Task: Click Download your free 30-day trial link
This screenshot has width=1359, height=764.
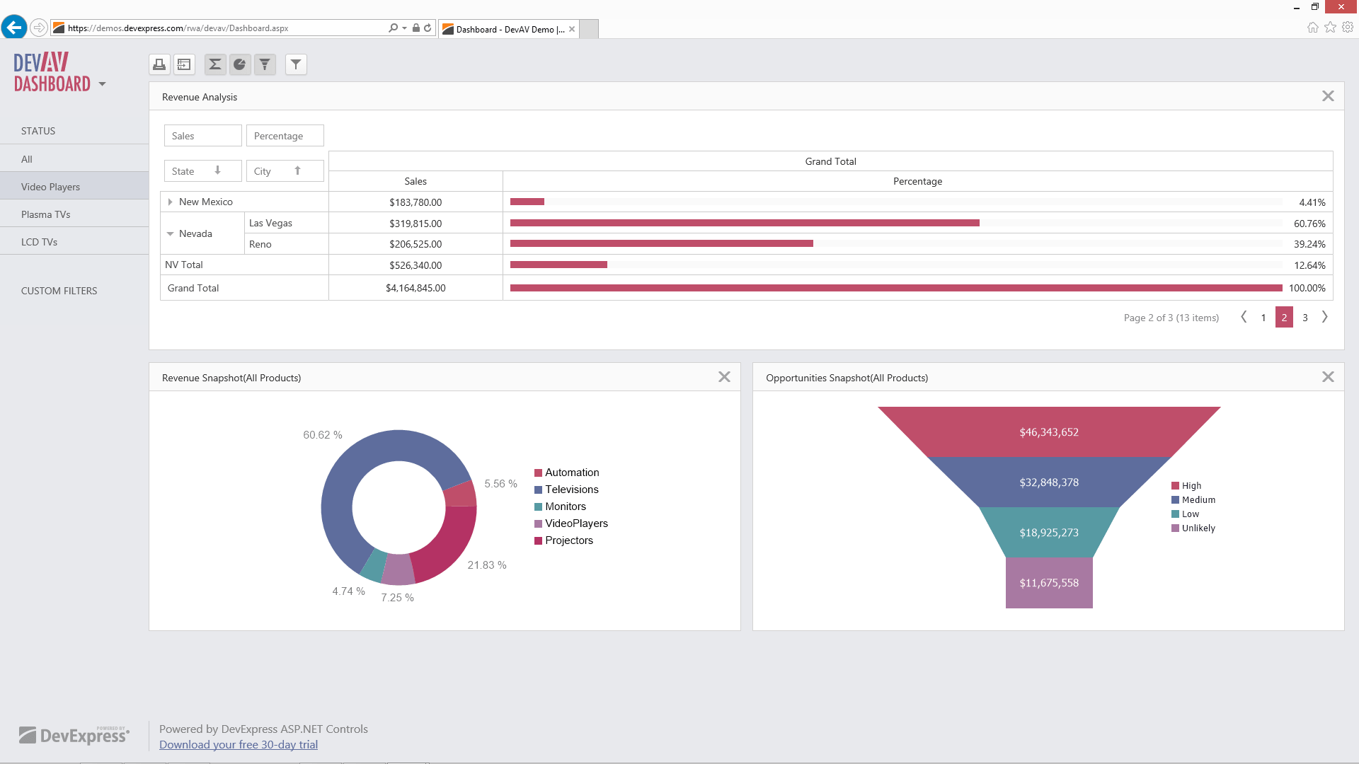Action: (x=239, y=744)
